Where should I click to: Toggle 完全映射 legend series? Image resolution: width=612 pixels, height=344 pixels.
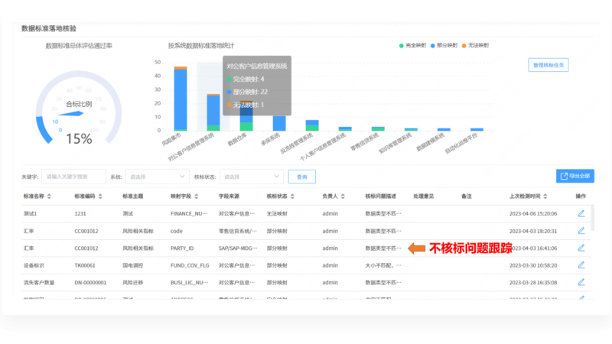412,46
